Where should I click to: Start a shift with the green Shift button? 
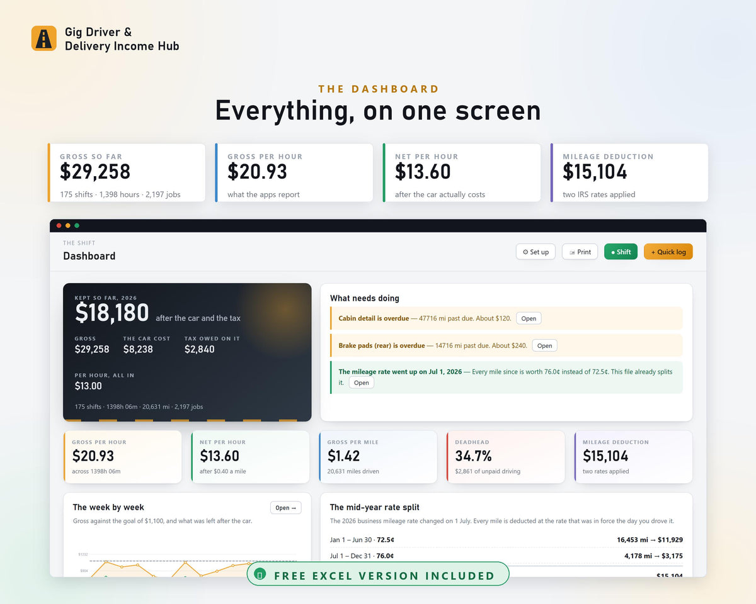[621, 252]
